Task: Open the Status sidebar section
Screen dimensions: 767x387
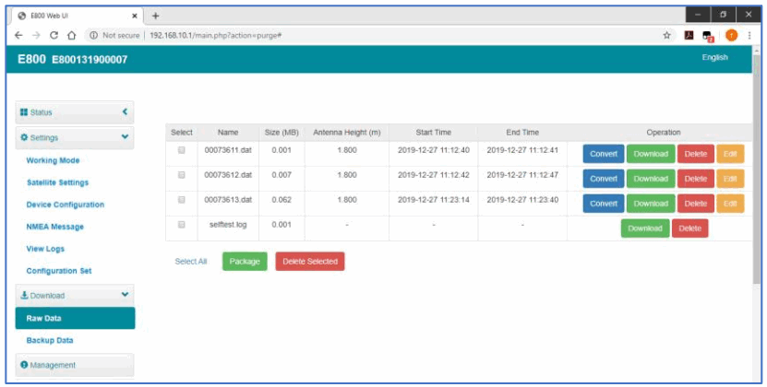Action: 75,112
